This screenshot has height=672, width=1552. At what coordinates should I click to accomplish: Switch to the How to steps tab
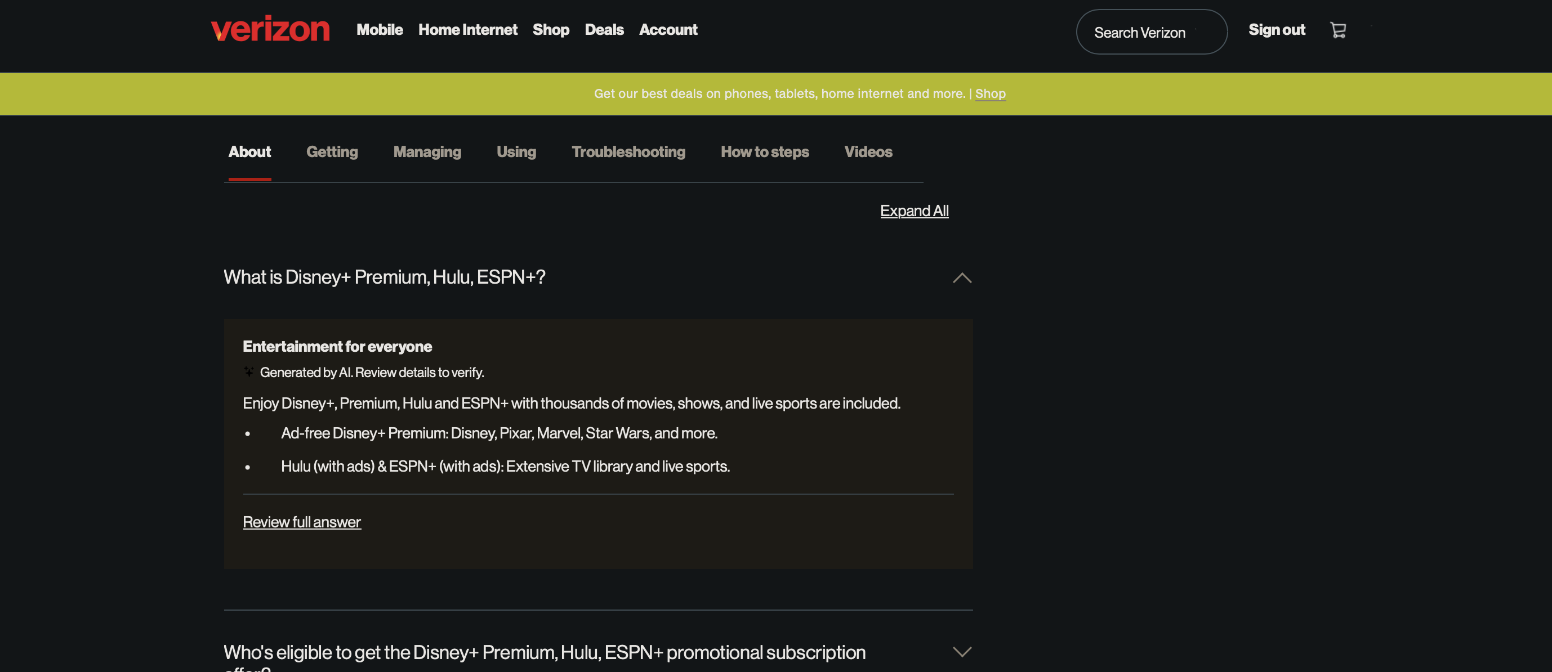tap(765, 152)
